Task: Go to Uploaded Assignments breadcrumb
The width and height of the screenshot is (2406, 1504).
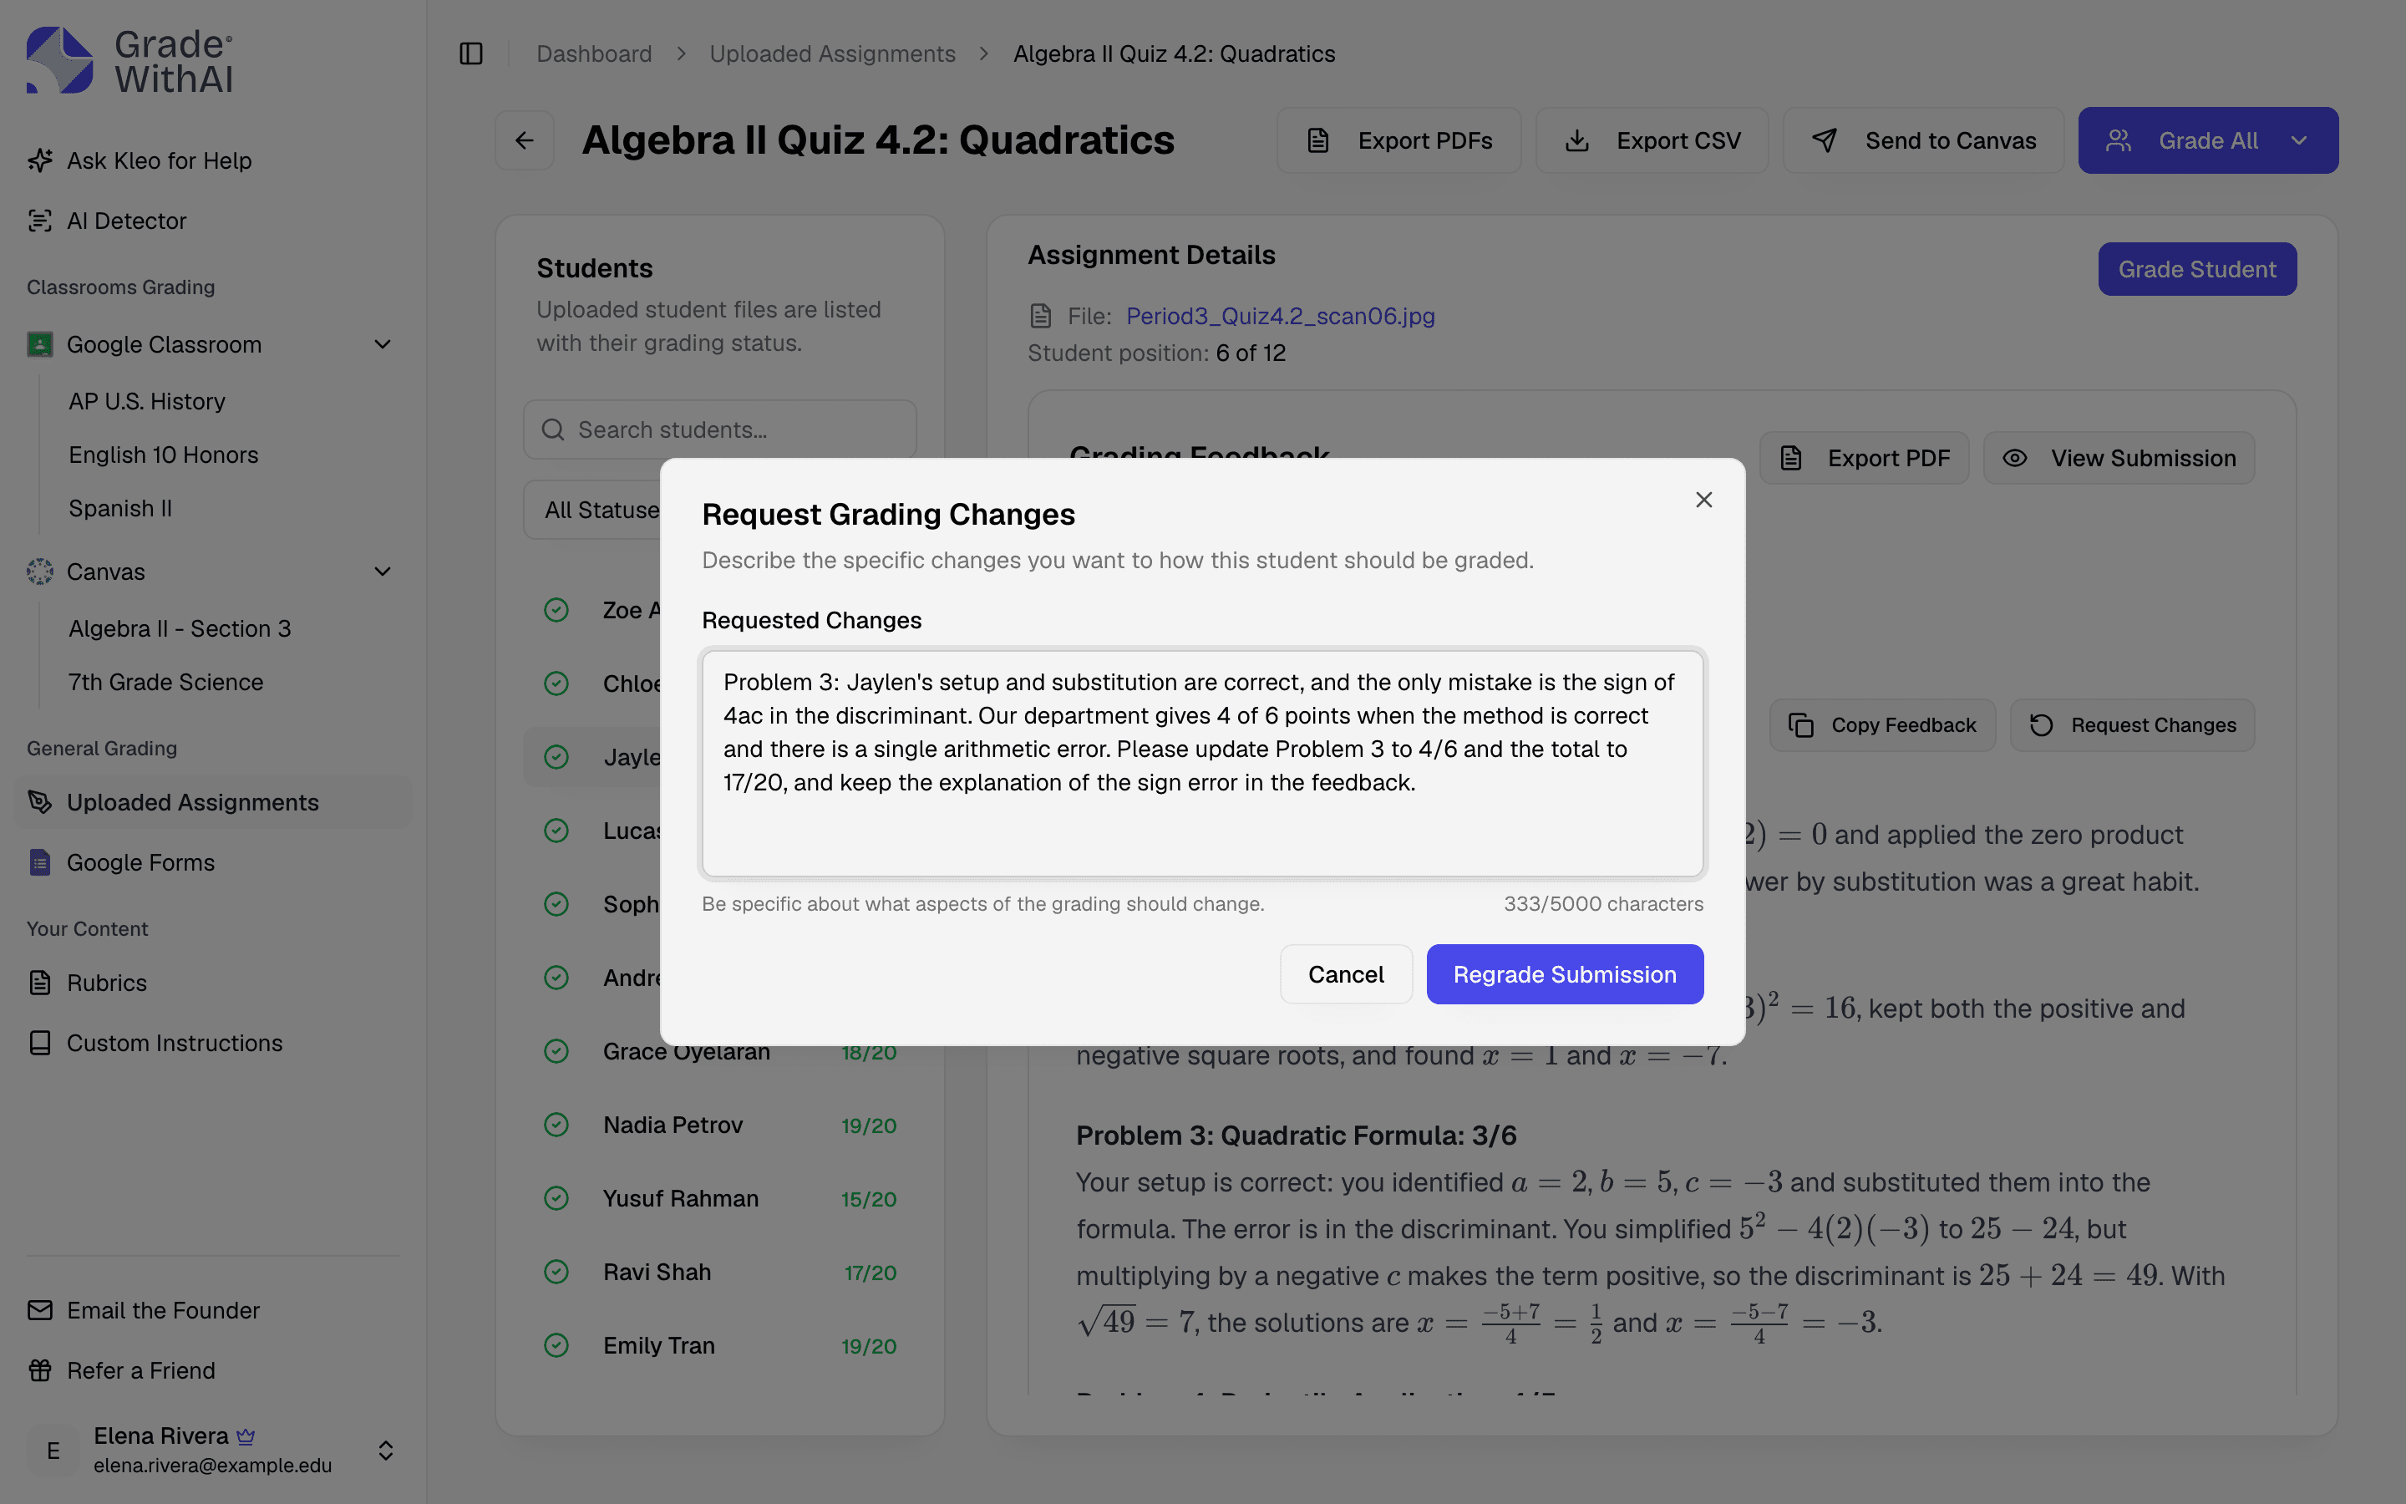Action: [832, 53]
